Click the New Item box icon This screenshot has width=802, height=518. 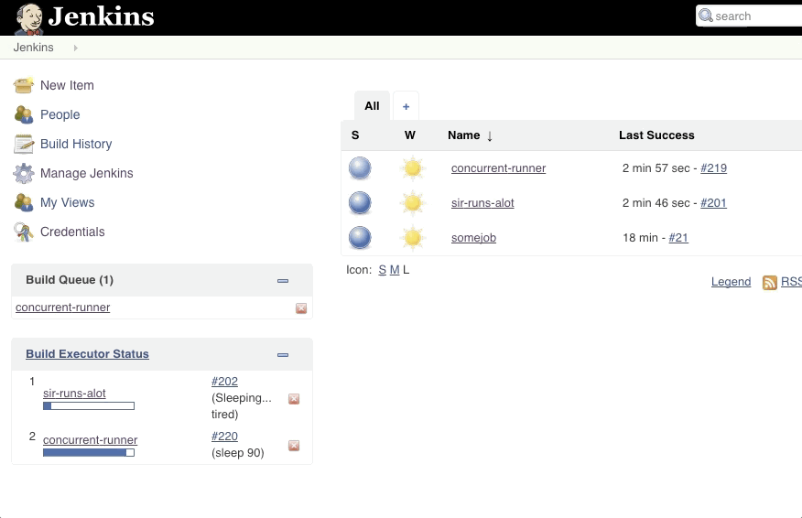click(x=24, y=85)
